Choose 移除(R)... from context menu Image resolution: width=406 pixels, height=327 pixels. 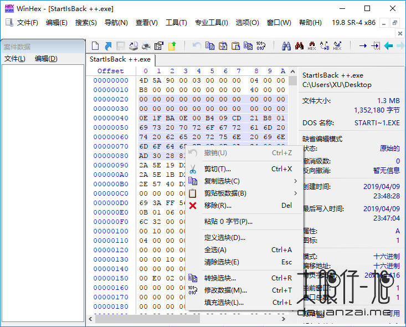point(244,206)
